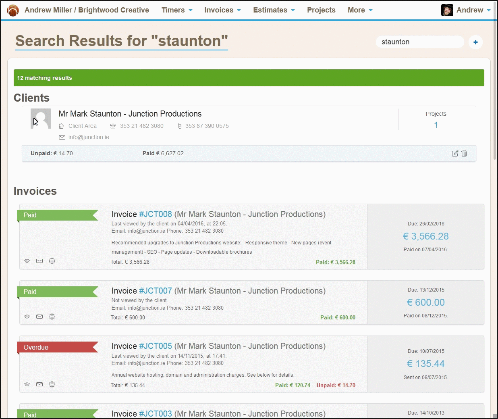498x419 pixels.
Task: Click the envelope icon beside info@junction.ie in client card
Action: coord(62,137)
